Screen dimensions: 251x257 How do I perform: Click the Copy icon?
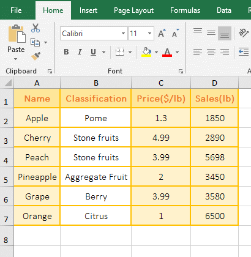point(35,42)
